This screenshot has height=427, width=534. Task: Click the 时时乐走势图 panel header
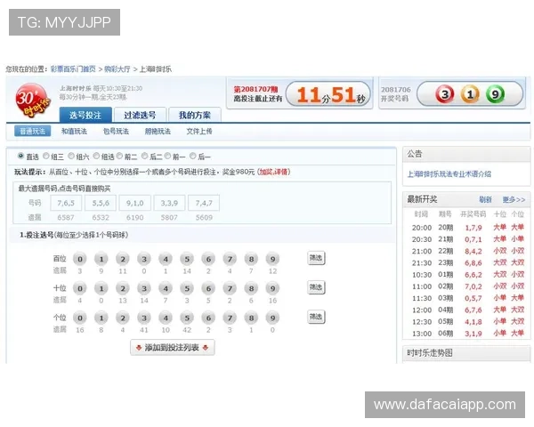[466, 353]
